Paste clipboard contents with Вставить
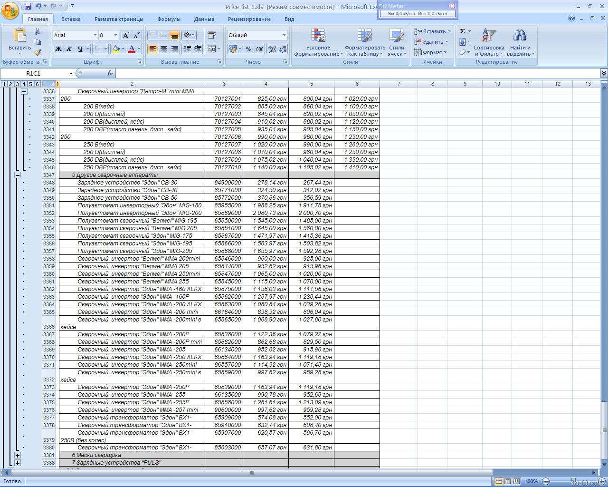 19,42
